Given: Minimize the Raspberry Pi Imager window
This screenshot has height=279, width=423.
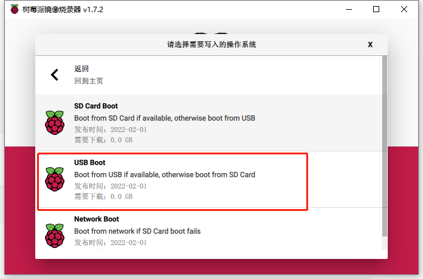Looking at the screenshot, I should pyautogui.click(x=349, y=10).
